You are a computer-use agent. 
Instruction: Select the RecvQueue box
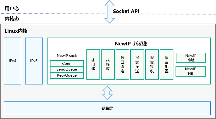coord(67,75)
